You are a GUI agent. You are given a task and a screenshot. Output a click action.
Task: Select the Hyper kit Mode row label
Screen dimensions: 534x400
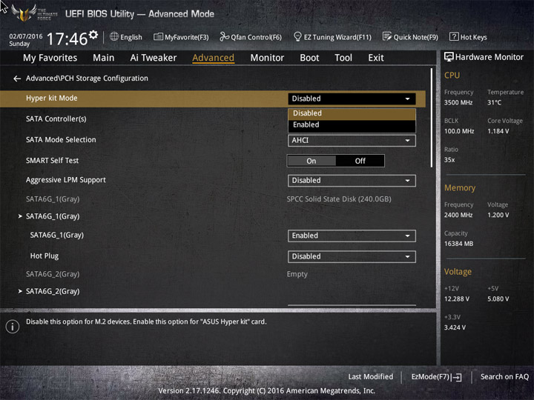52,99
